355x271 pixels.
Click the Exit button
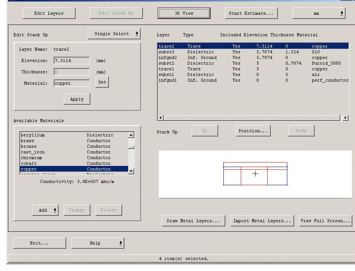pyautogui.click(x=40, y=243)
